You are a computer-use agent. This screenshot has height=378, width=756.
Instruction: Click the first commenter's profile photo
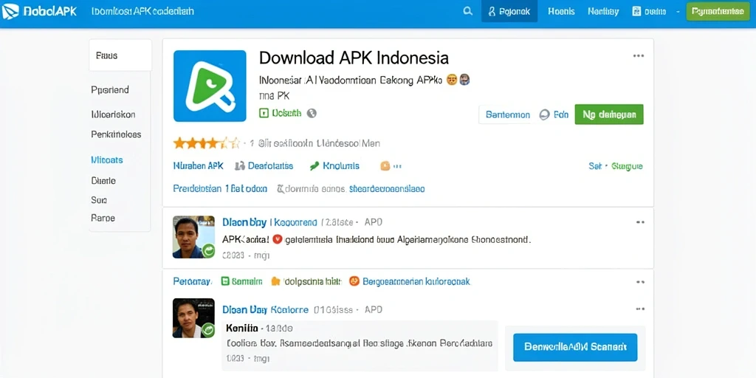tap(193, 237)
